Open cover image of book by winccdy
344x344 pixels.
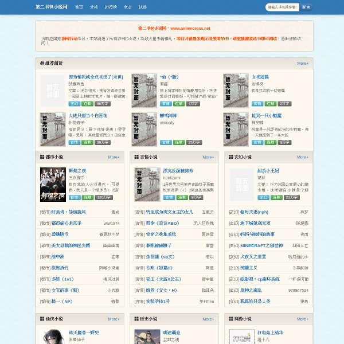click(144, 130)
